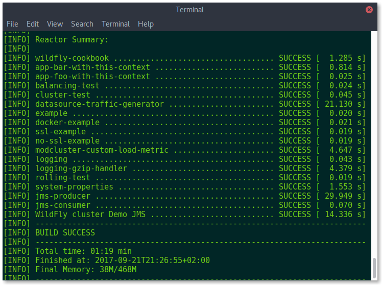Click the 'modcluster-custom-load-metric' module name
The width and height of the screenshot is (382, 285).
pos(102,150)
